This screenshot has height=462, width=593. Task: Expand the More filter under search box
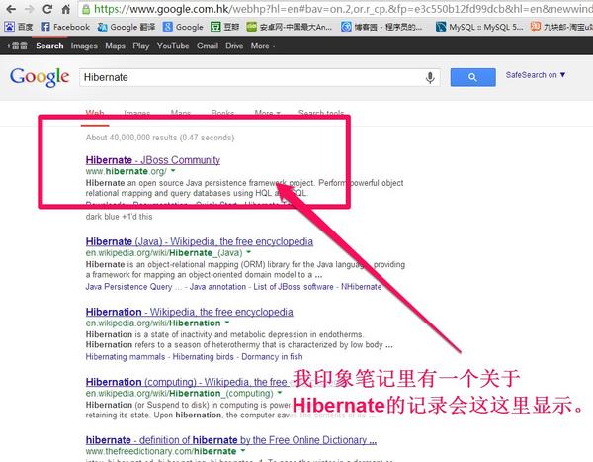pos(268,113)
